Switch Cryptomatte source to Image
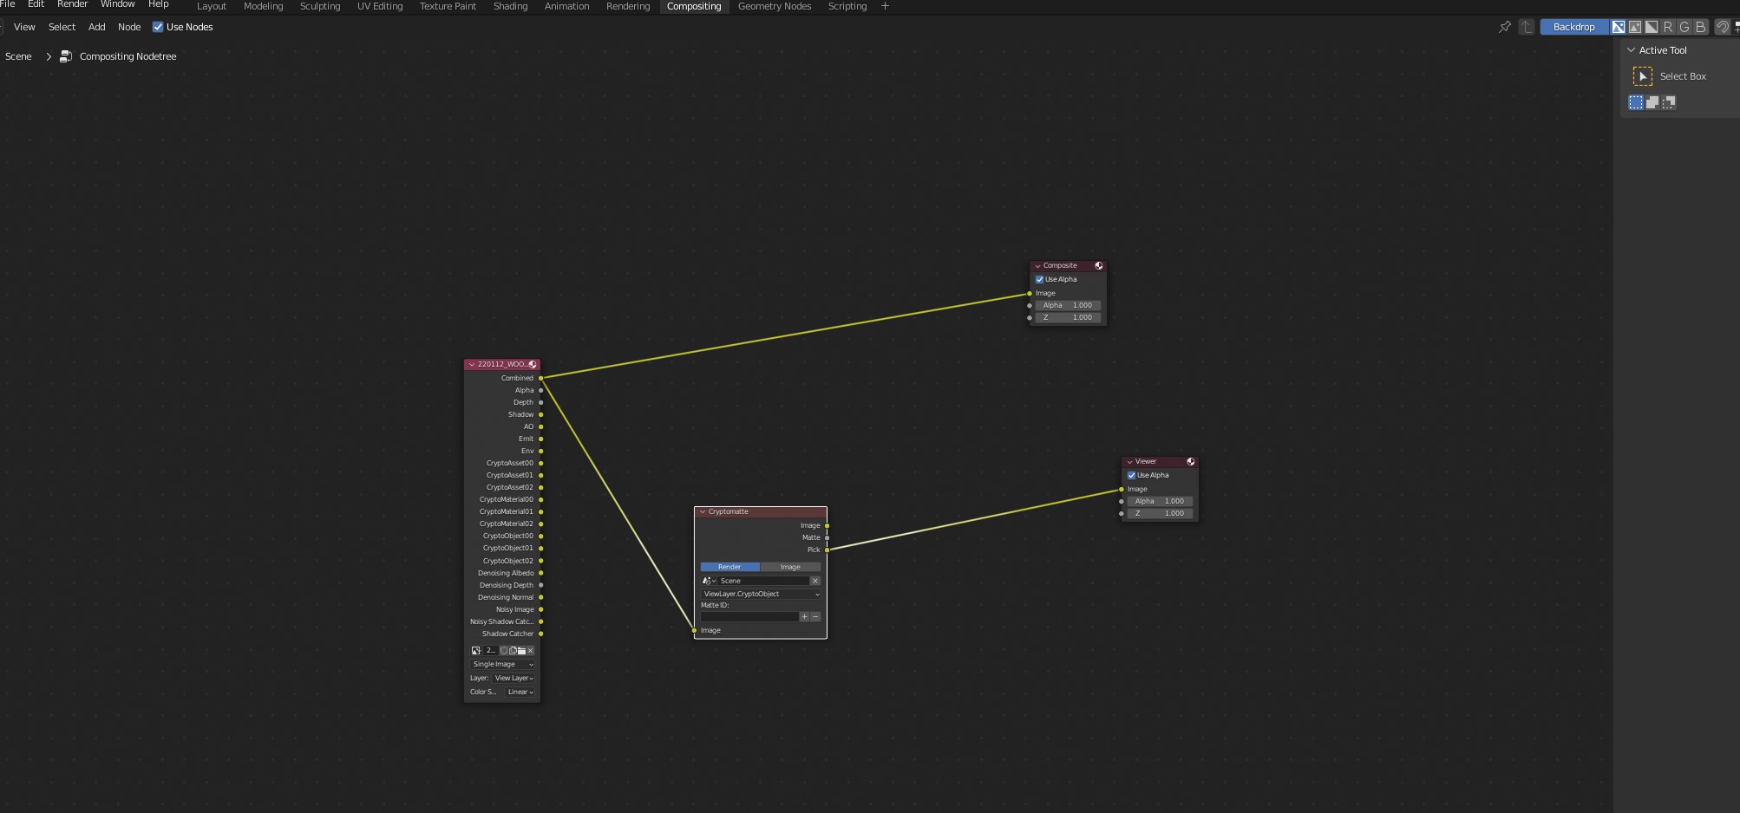 coord(790,567)
